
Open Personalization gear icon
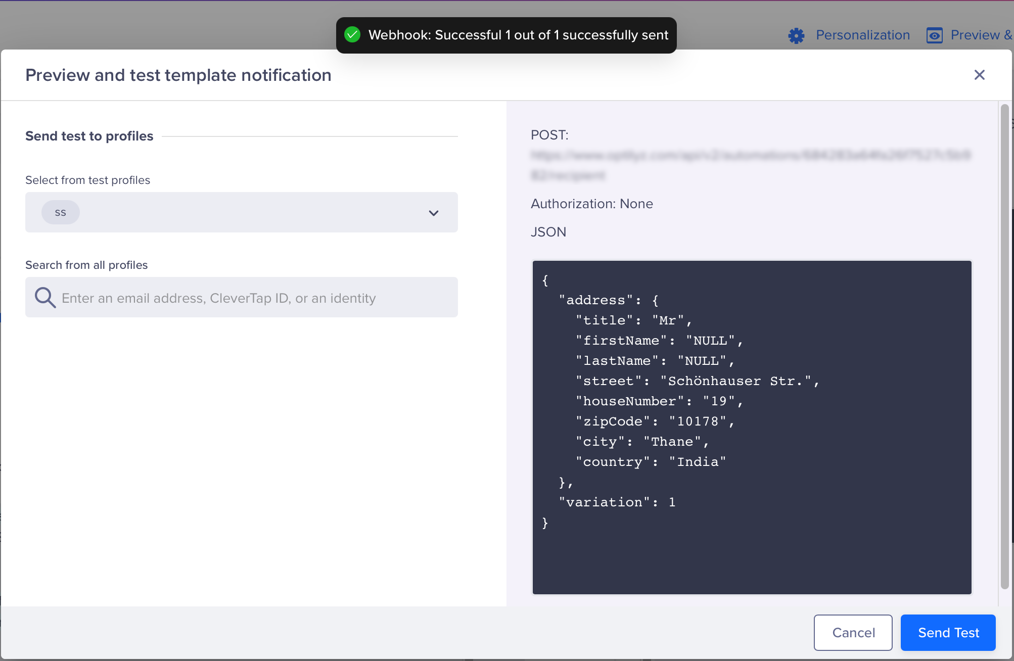[x=796, y=35]
